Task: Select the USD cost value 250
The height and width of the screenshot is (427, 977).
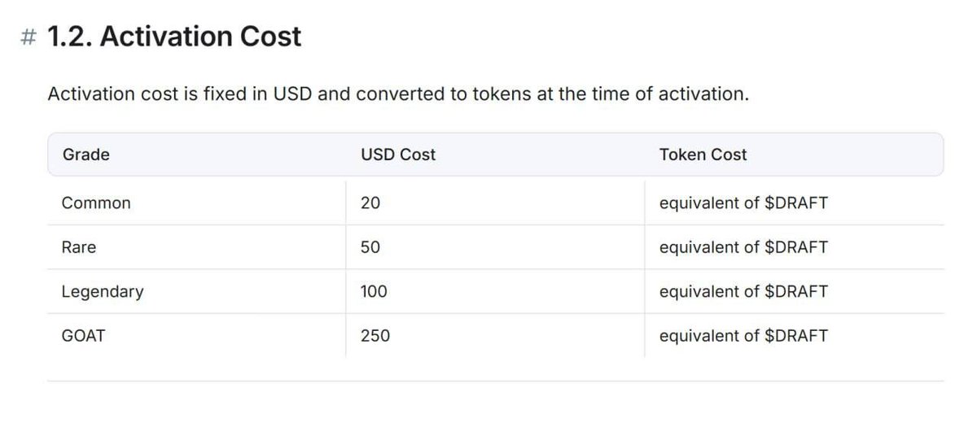Action: point(375,335)
